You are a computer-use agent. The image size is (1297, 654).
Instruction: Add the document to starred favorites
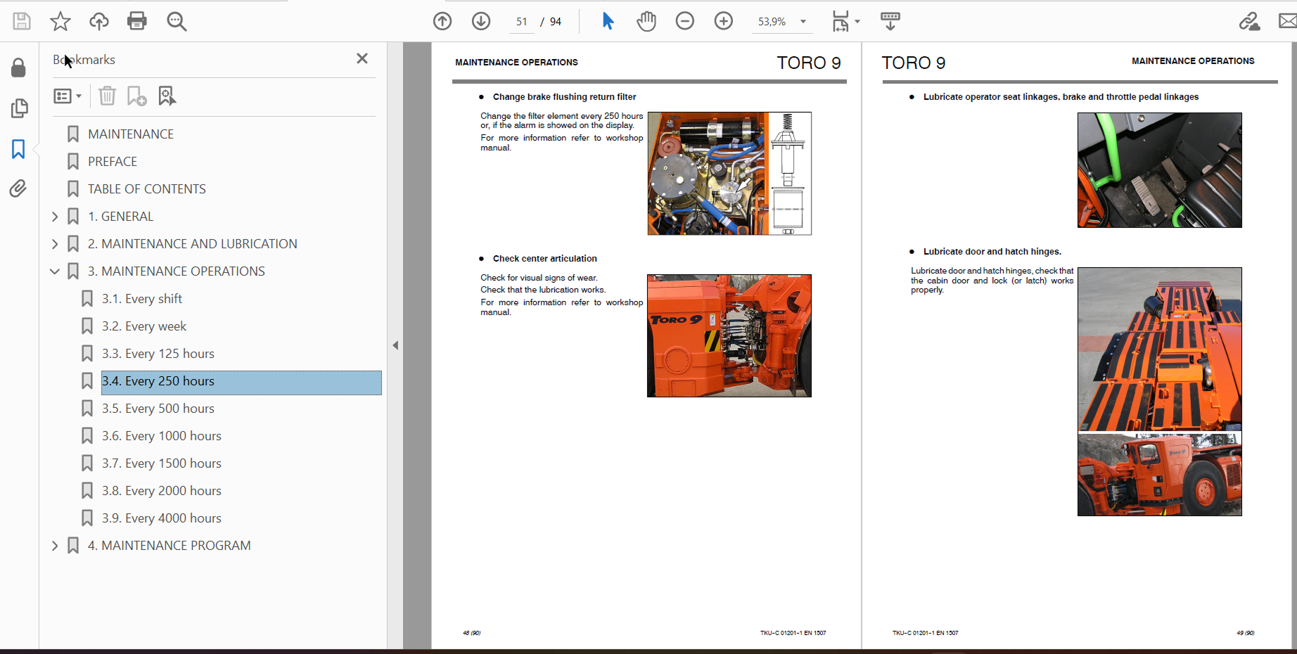pyautogui.click(x=60, y=21)
